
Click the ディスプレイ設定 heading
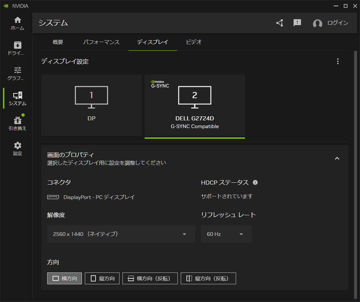click(x=65, y=61)
